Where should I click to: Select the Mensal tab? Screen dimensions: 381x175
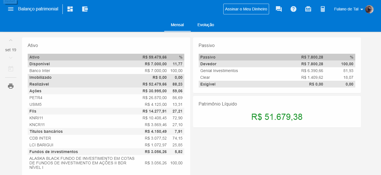click(177, 25)
